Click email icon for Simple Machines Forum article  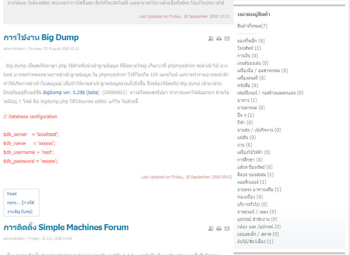227,228
